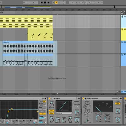Toggle the Glue Compressor Soft clip button
This screenshot has width=126, height=126.
coord(118,103)
